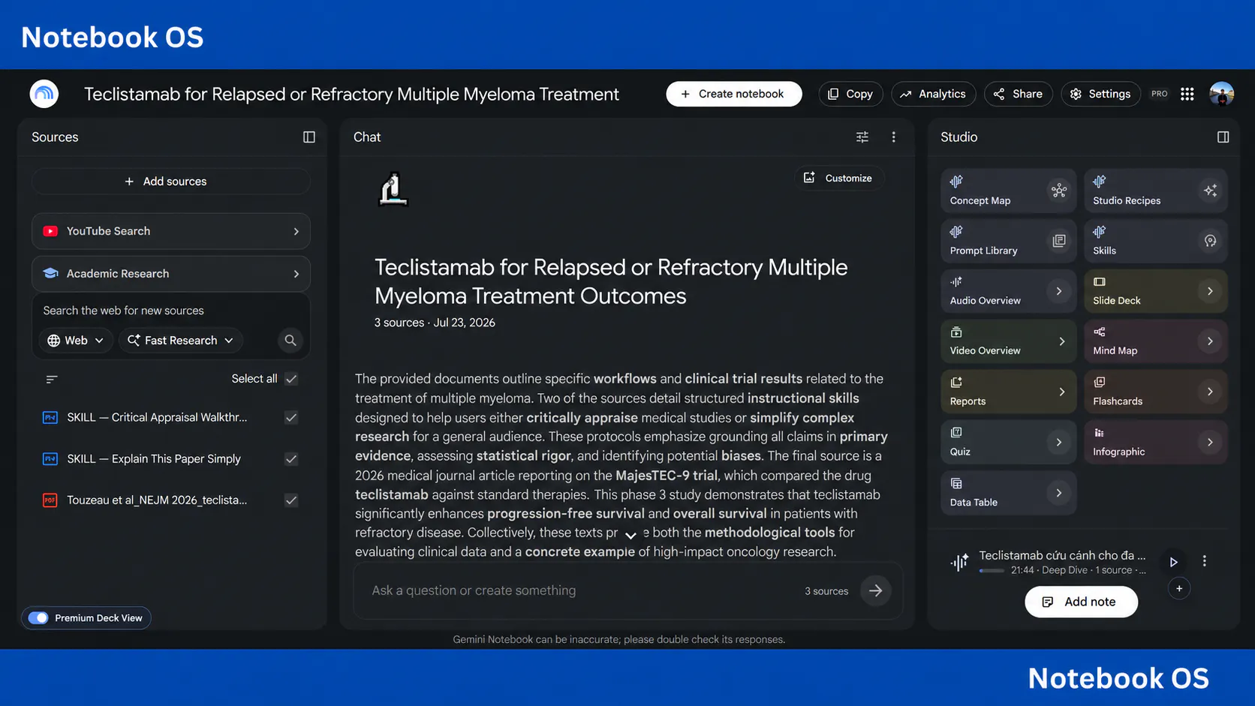Open chat configuration sliders icon
Image resolution: width=1255 pixels, height=706 pixels.
[862, 137]
